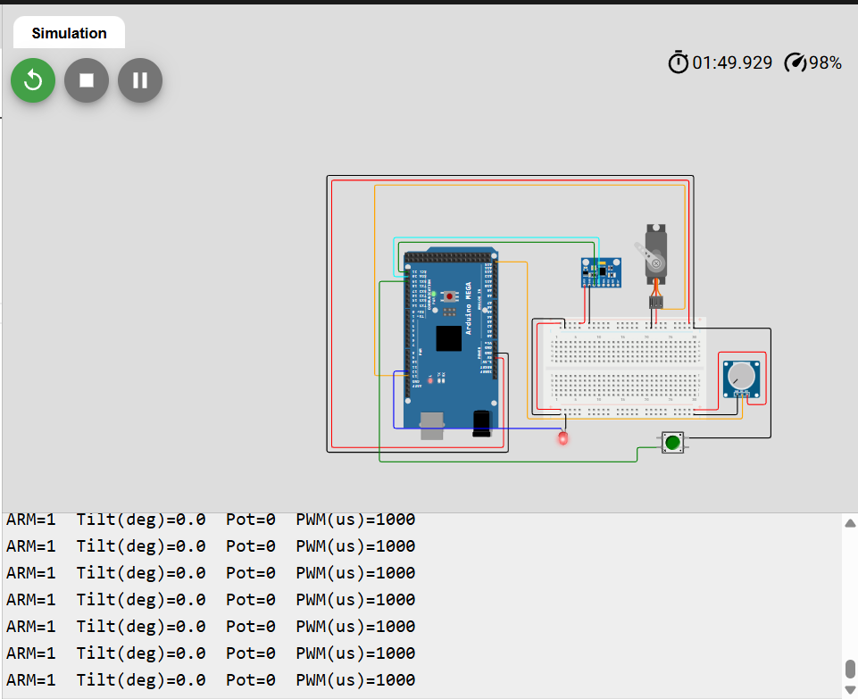This screenshot has width=858, height=699.
Task: Select the servo motor component
Action: pyautogui.click(x=656, y=254)
